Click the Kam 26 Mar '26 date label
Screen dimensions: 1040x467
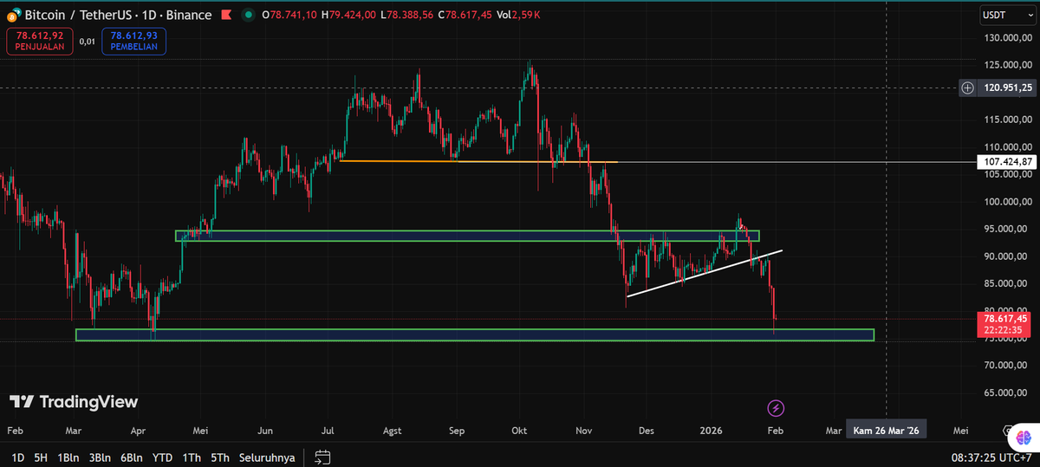887,430
